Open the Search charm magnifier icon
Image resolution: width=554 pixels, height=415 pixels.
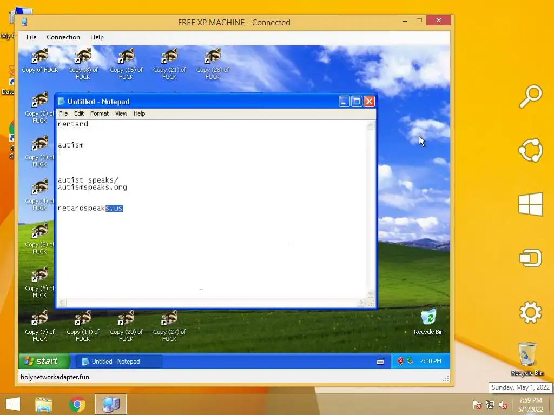(530, 96)
